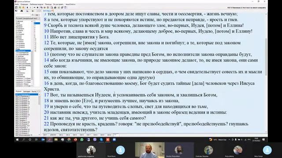The width and height of the screenshot is (282, 158).
Task: Open the module selection dropdown (Русский Синодальный текст)
Action: coord(28,18)
